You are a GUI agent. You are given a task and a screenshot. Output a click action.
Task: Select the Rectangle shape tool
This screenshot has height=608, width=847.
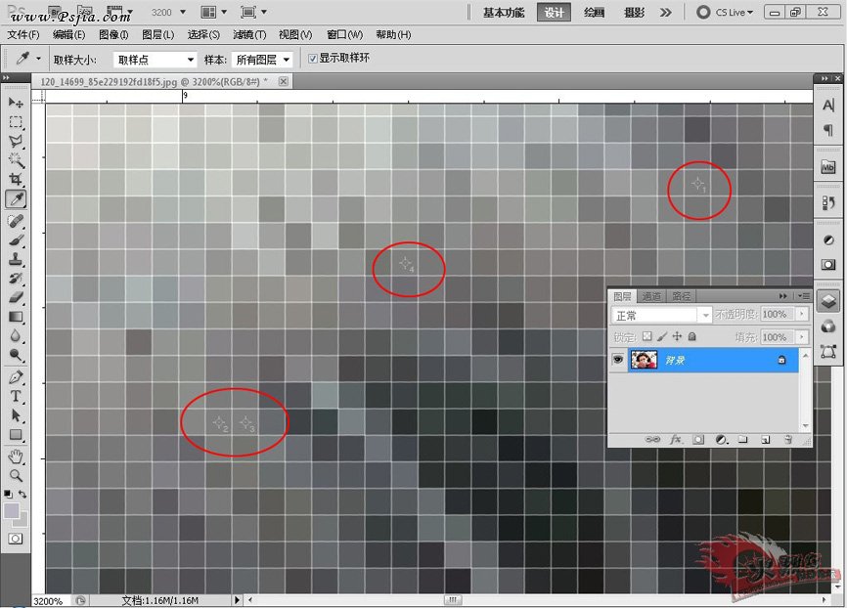pyautogui.click(x=16, y=434)
